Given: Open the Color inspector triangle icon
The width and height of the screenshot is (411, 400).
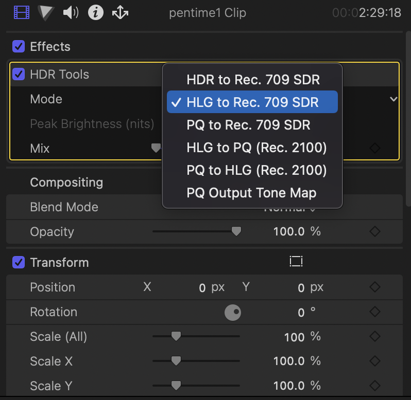Looking at the screenshot, I should click(x=46, y=13).
